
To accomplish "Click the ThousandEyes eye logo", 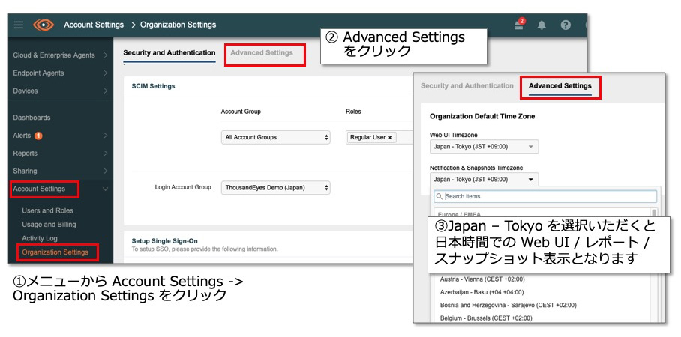I will click(x=43, y=25).
